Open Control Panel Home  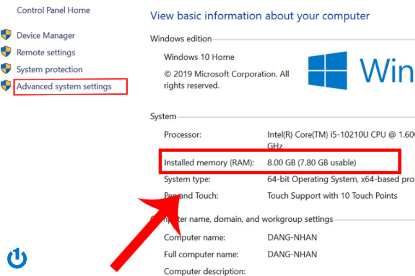pyautogui.click(x=53, y=10)
